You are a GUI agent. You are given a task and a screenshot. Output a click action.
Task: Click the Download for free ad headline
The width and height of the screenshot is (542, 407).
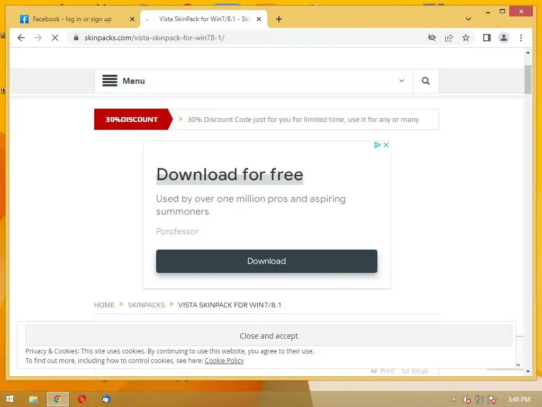(230, 174)
